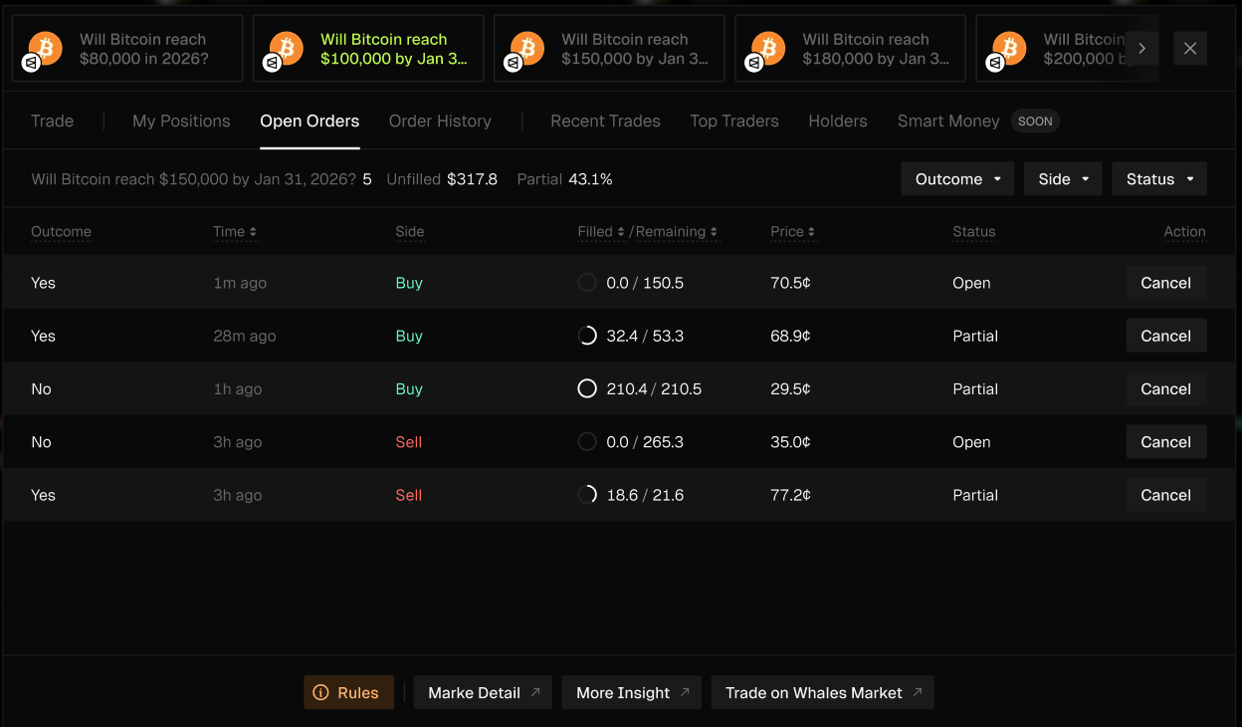Click Bitcoin icon on $180,000 market card
The image size is (1242, 727).
point(767,47)
